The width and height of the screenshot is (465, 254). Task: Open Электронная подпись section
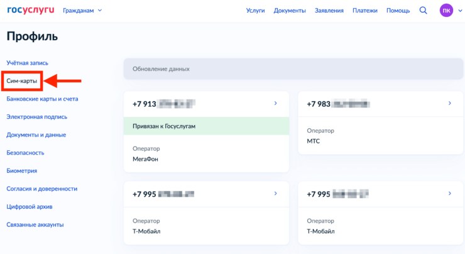(x=36, y=117)
